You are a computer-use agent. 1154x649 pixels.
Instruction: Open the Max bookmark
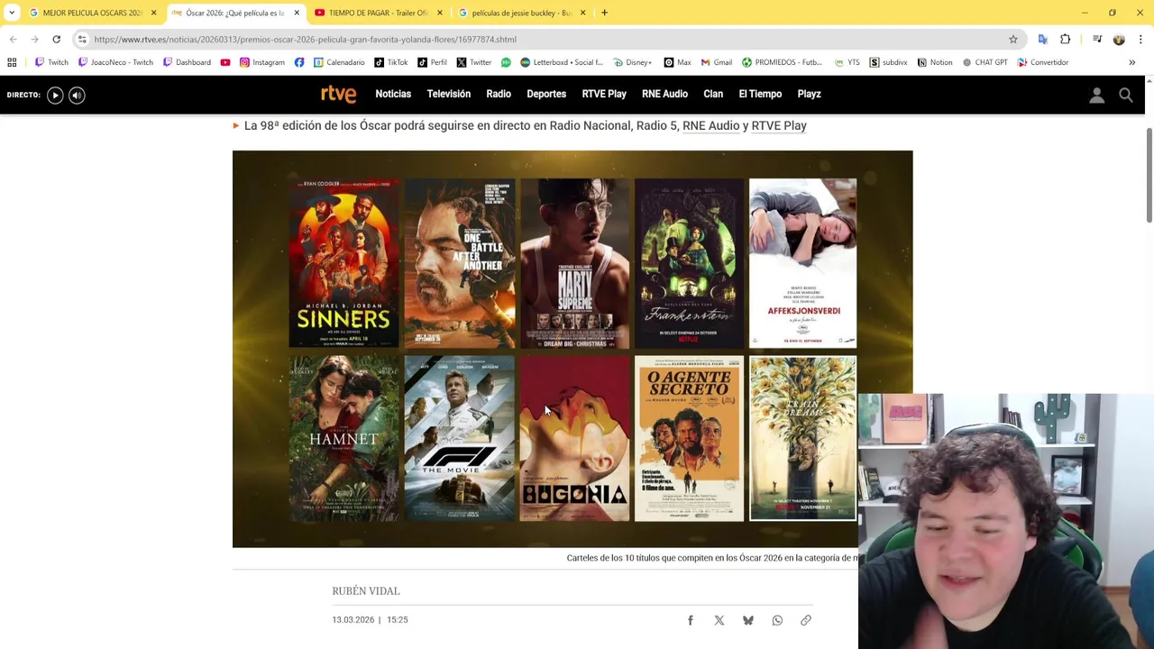point(677,62)
